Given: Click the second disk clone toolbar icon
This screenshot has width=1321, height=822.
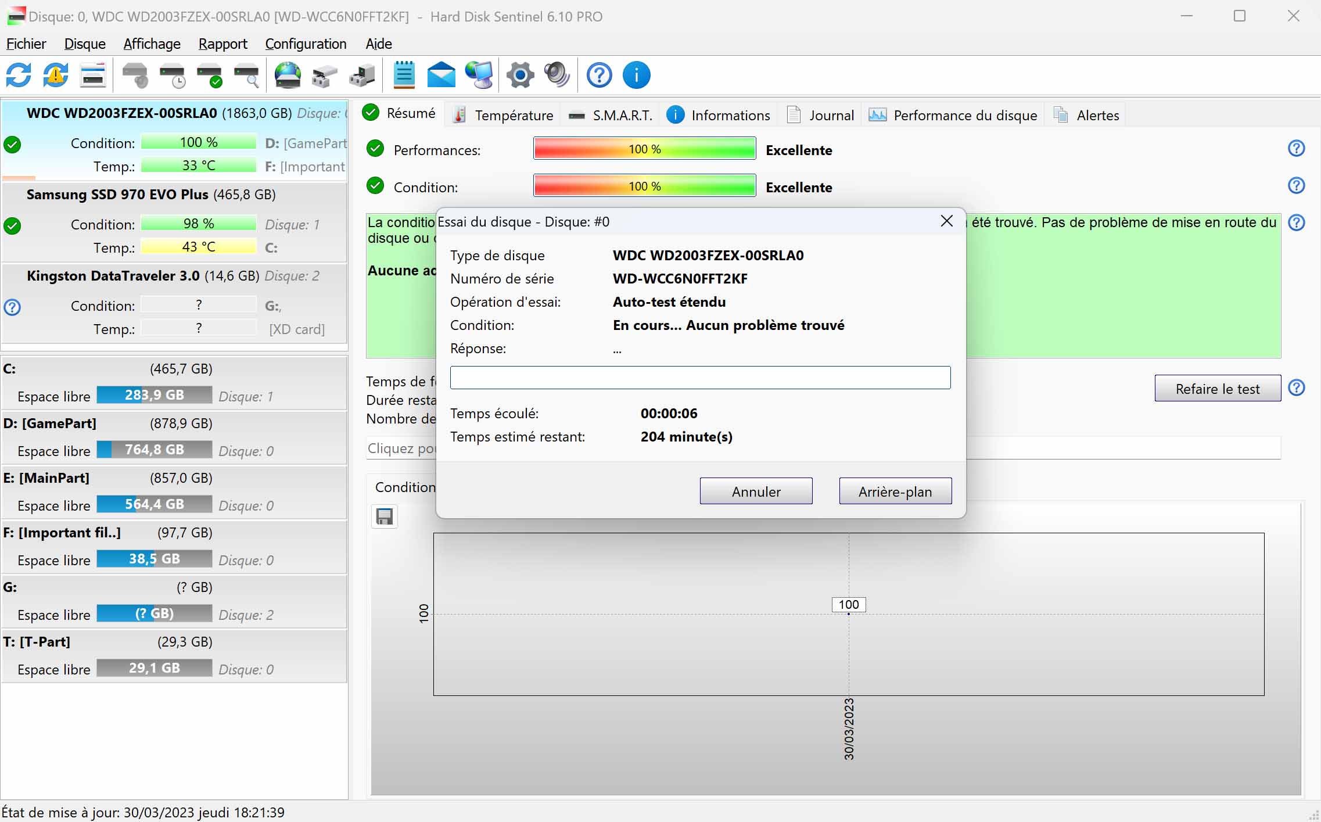Looking at the screenshot, I should pos(362,76).
